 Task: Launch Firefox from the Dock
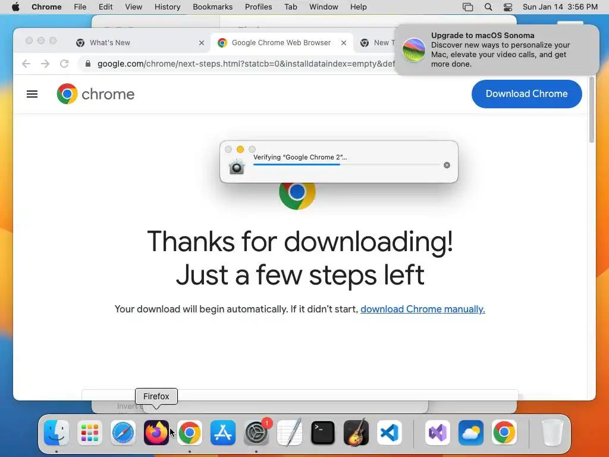(156, 433)
